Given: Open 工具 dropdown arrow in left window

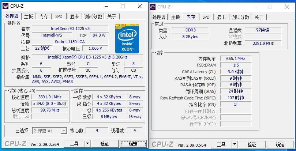Looking at the screenshot, I should coord(87,144).
